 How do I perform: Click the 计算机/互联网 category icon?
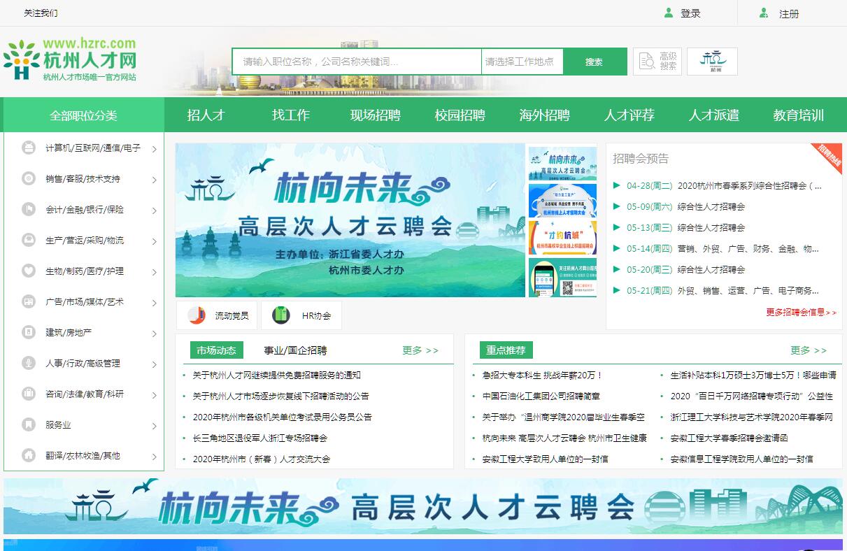tap(29, 148)
